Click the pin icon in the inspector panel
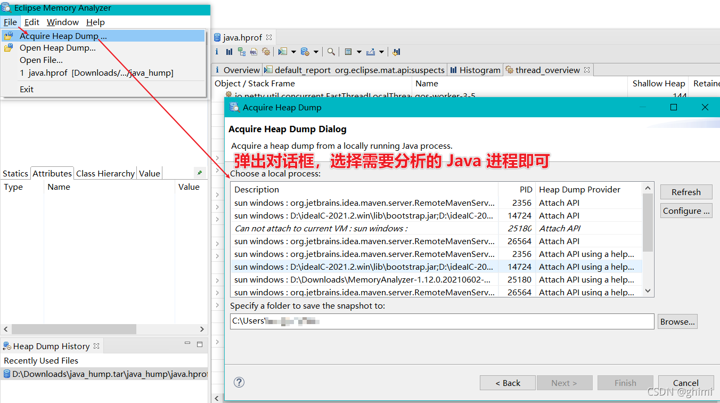The width and height of the screenshot is (720, 403). click(199, 173)
